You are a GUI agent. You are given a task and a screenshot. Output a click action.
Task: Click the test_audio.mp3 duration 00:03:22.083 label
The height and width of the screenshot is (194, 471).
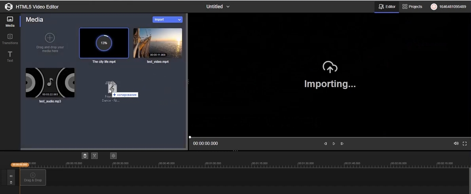tap(50, 94)
